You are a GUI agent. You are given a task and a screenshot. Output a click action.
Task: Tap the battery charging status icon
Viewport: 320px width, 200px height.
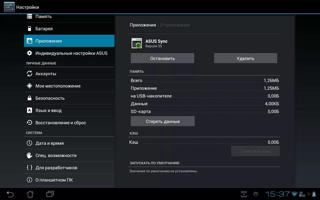point(314,194)
